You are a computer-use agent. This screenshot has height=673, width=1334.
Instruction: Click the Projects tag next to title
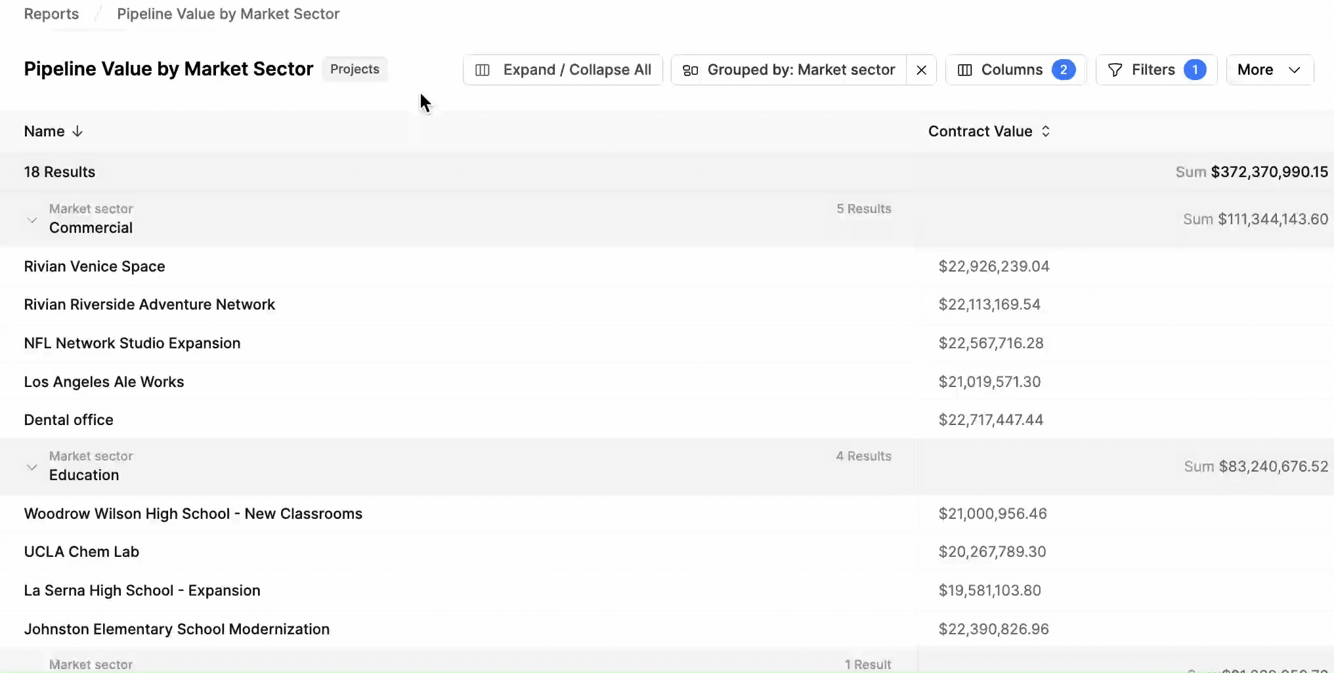click(x=355, y=69)
